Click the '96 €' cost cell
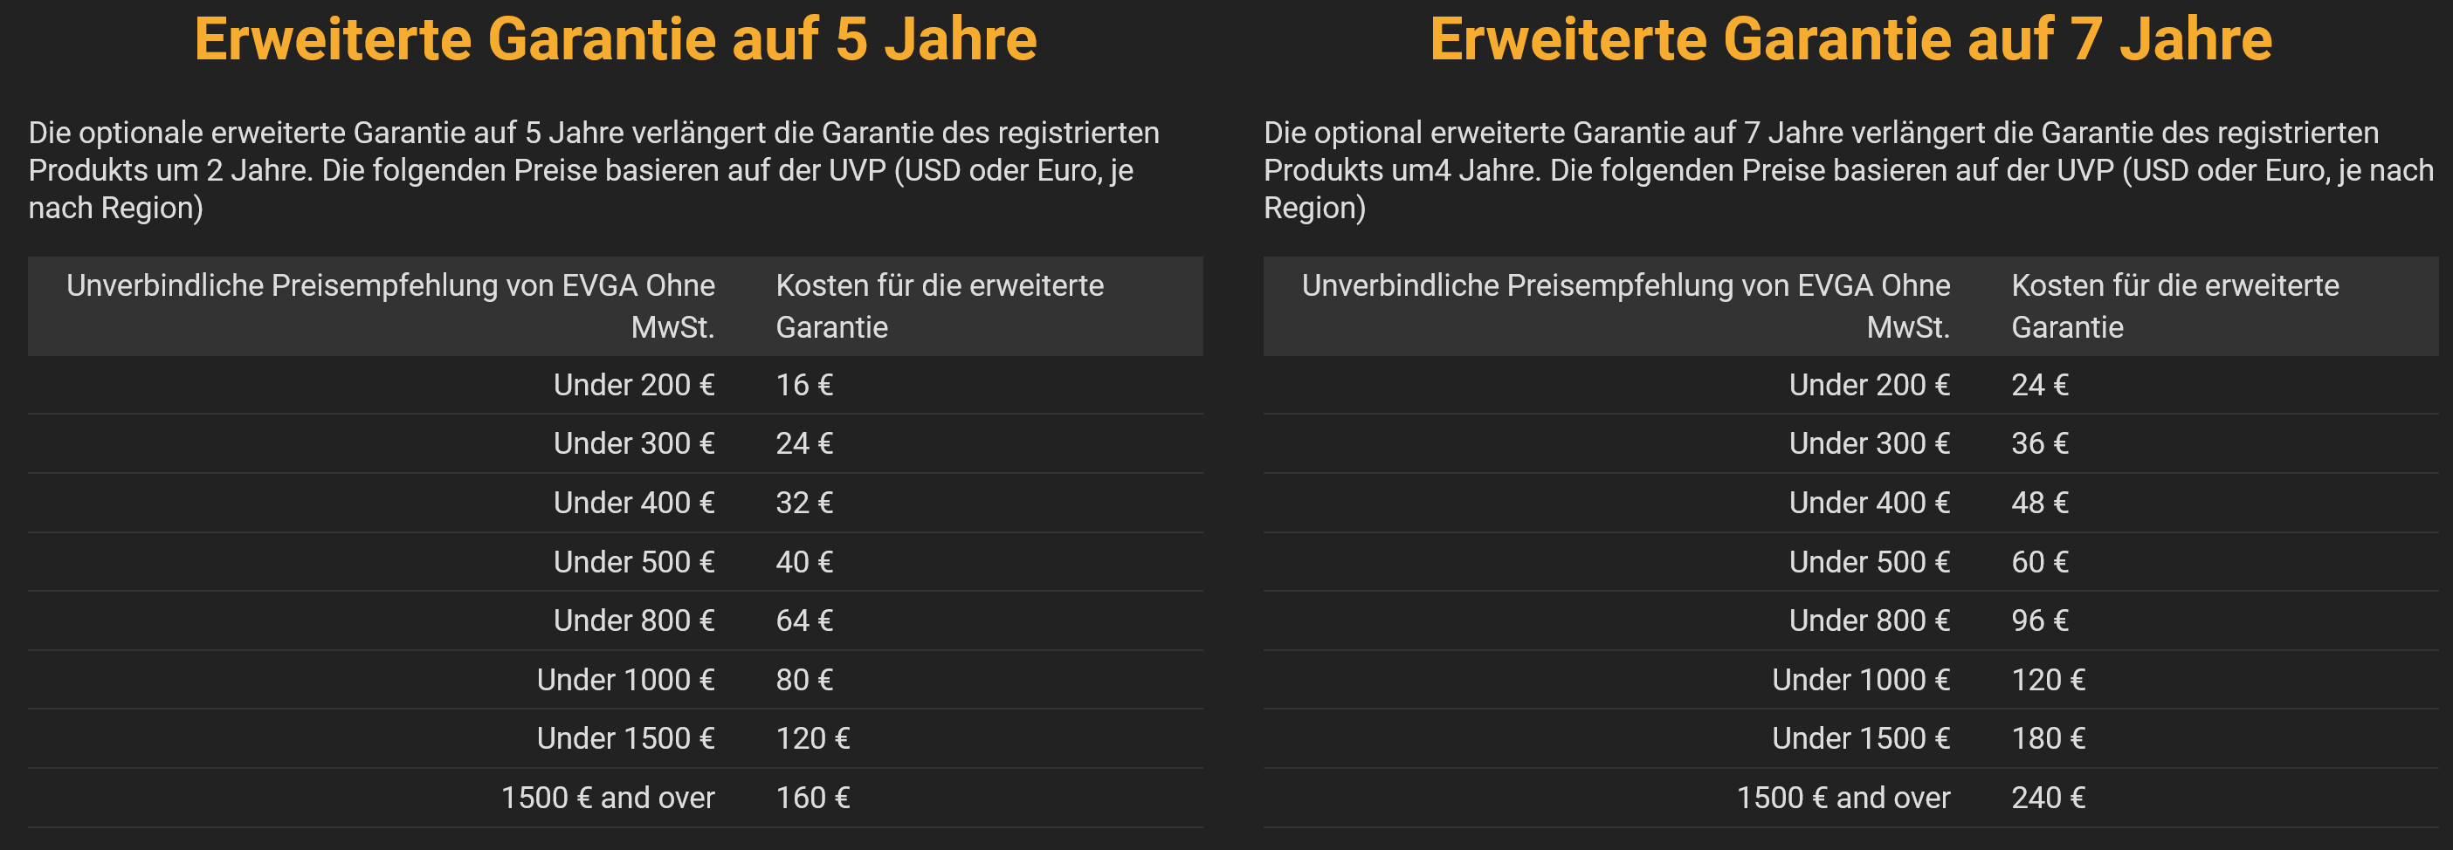The width and height of the screenshot is (2453, 850). click(2040, 620)
